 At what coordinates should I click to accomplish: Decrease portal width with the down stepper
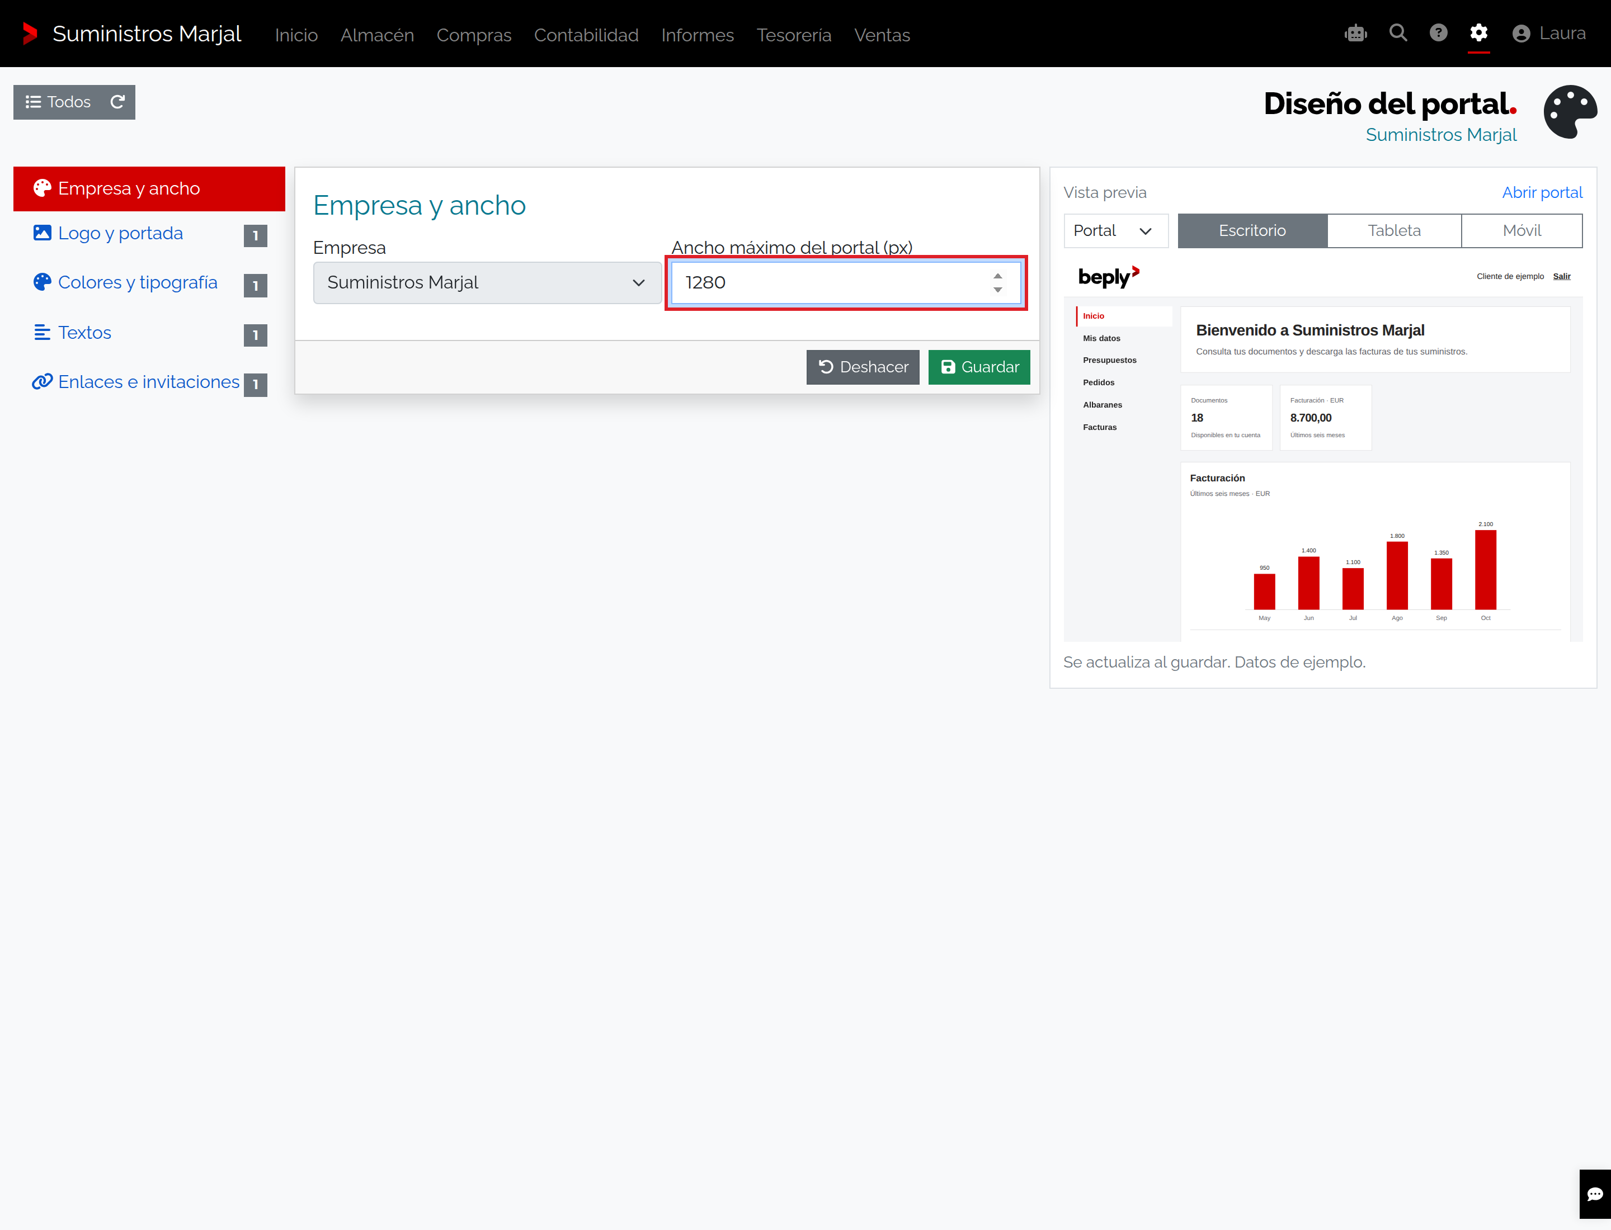(998, 290)
